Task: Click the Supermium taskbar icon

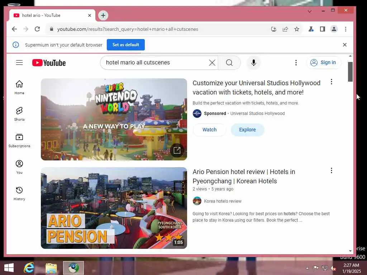Action: pyautogui.click(x=73, y=268)
